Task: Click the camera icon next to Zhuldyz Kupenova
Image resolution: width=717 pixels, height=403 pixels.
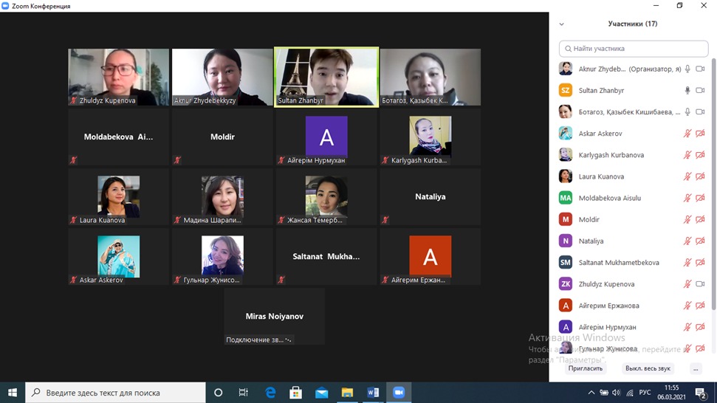Action: [700, 284]
